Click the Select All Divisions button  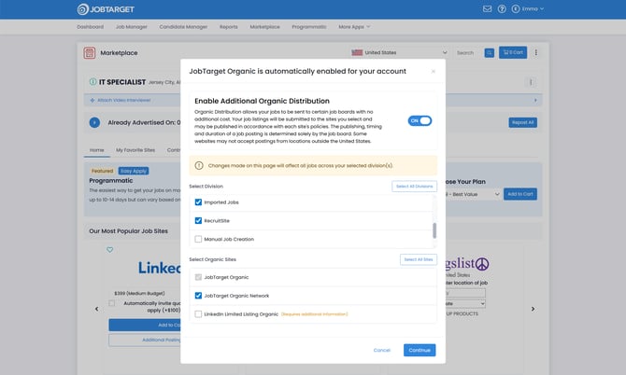pos(414,187)
